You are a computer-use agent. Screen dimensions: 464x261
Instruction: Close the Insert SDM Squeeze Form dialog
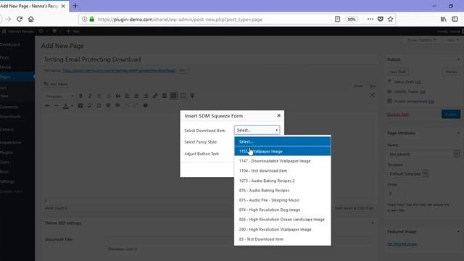278,115
